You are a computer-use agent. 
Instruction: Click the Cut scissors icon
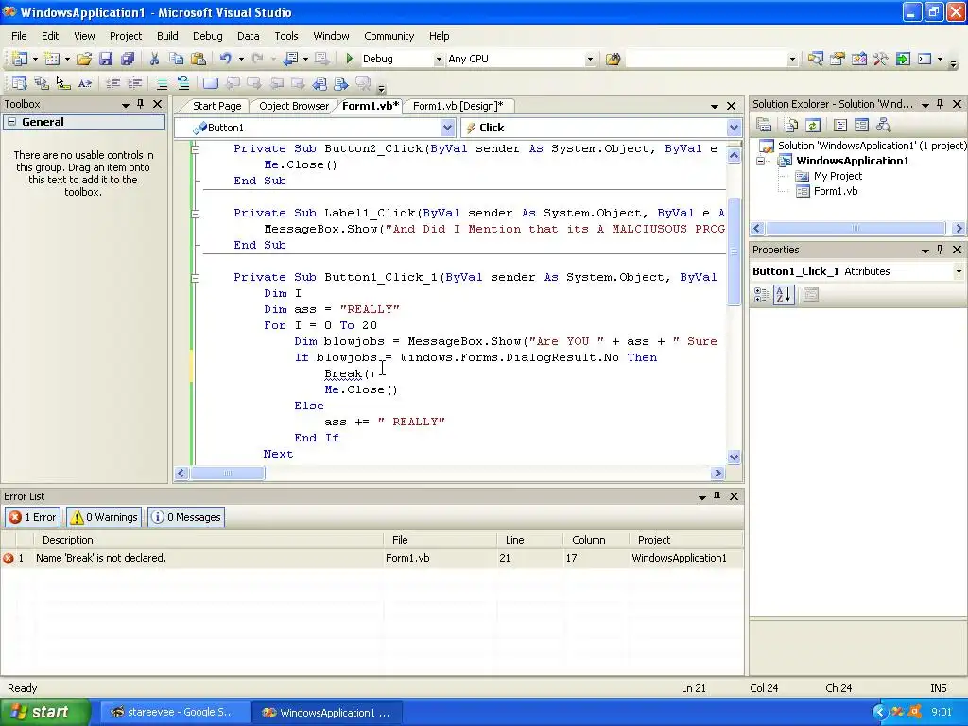154,59
